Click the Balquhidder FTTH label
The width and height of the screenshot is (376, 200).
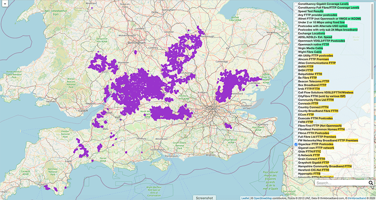[x=310, y=74]
